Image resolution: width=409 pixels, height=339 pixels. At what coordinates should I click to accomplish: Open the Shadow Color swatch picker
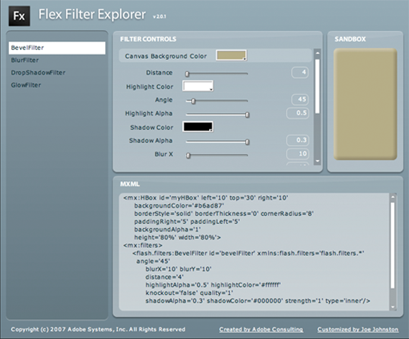click(198, 127)
